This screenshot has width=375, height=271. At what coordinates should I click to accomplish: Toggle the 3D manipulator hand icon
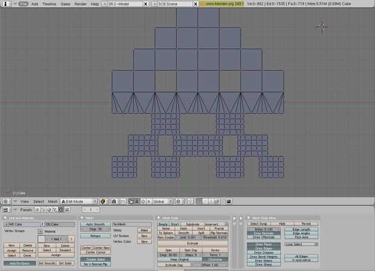coord(131,201)
